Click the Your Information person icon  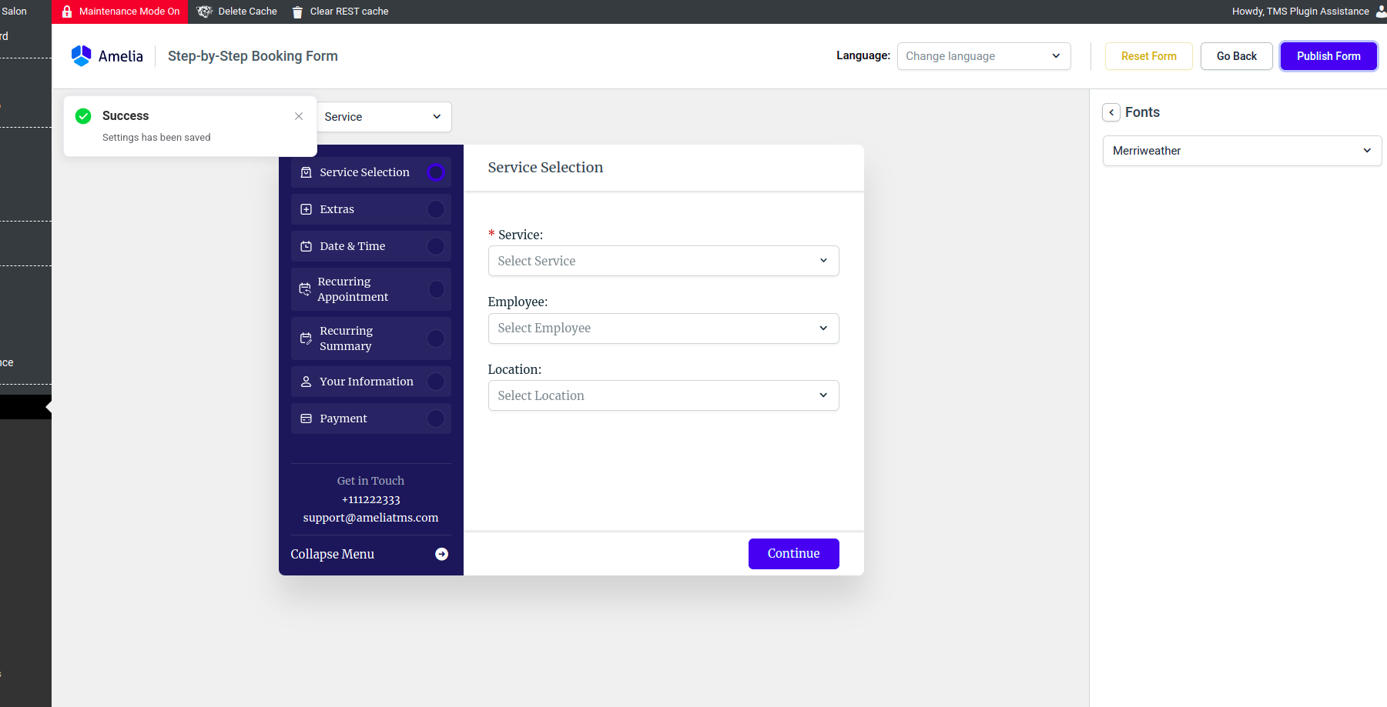[307, 382]
